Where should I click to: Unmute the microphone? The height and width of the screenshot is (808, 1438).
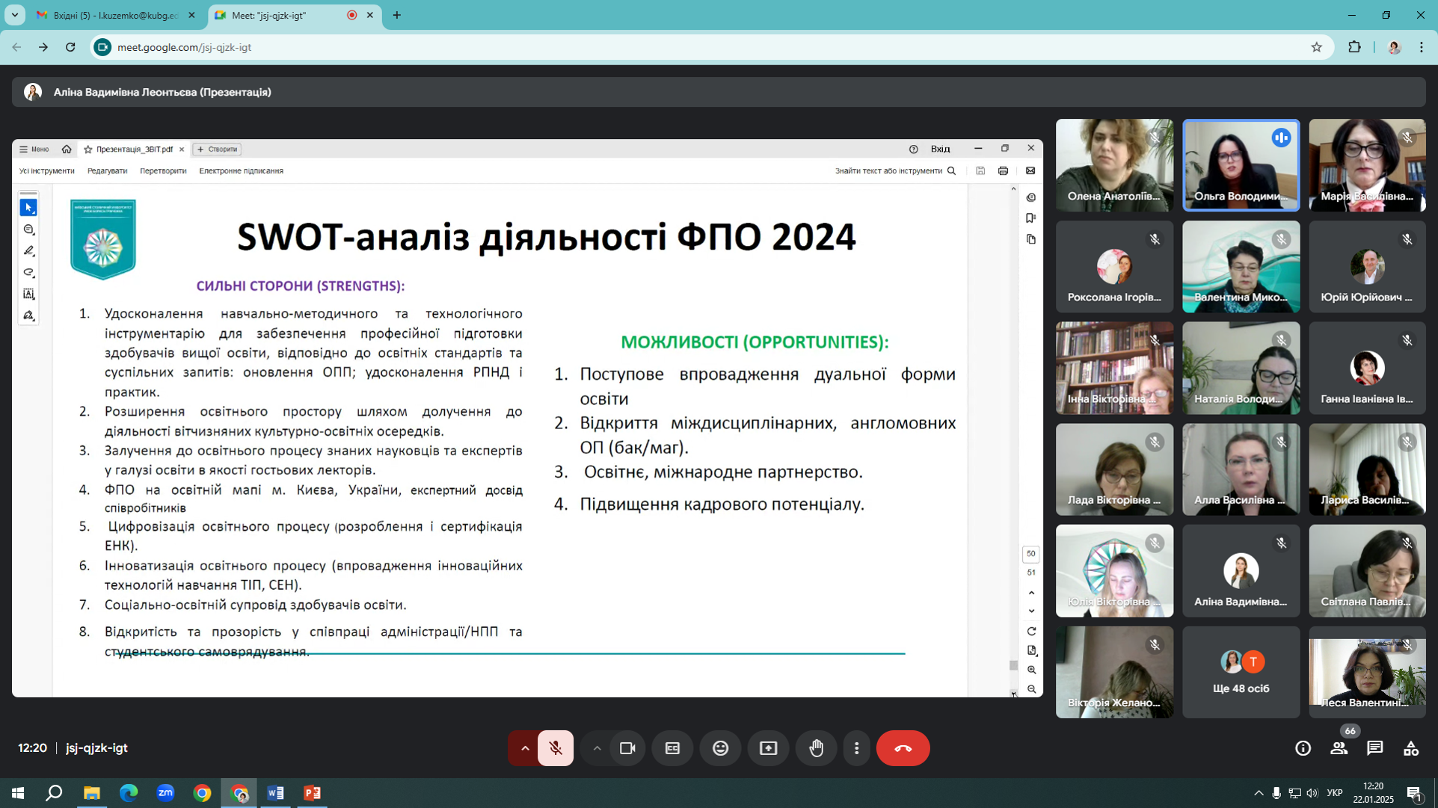[556, 748]
